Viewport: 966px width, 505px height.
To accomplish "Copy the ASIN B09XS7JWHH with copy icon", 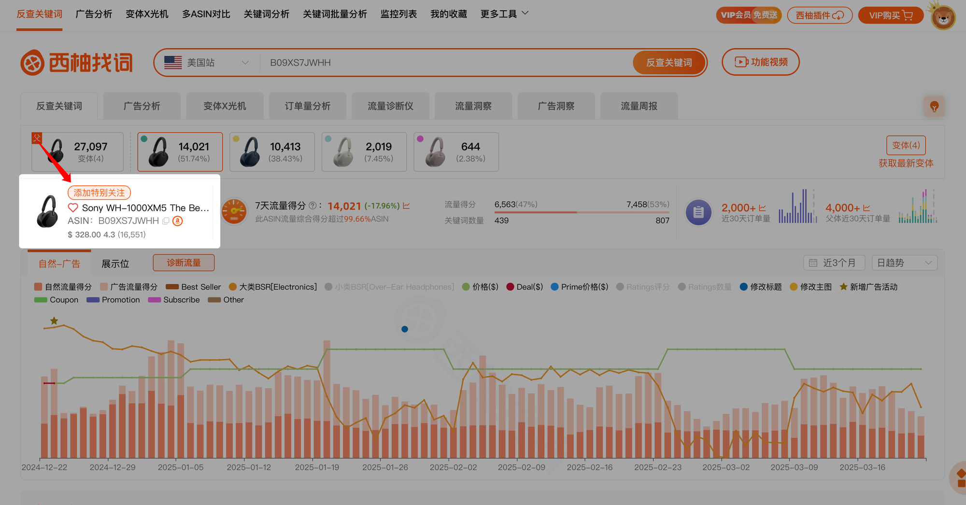I will click(x=166, y=221).
